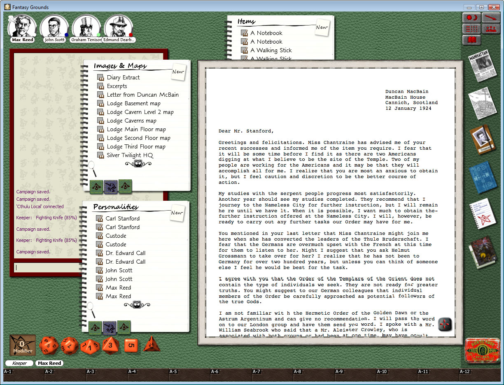Open the combat tracker list icon
Viewport: 504px width, 385px height.
click(471, 29)
